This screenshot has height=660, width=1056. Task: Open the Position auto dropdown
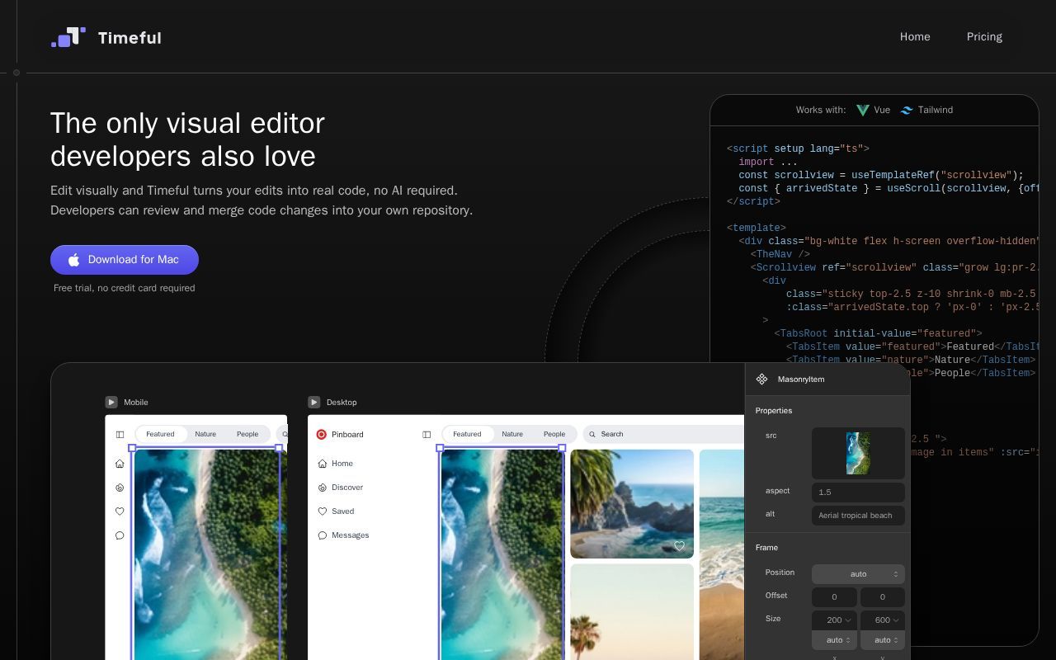tap(858, 574)
